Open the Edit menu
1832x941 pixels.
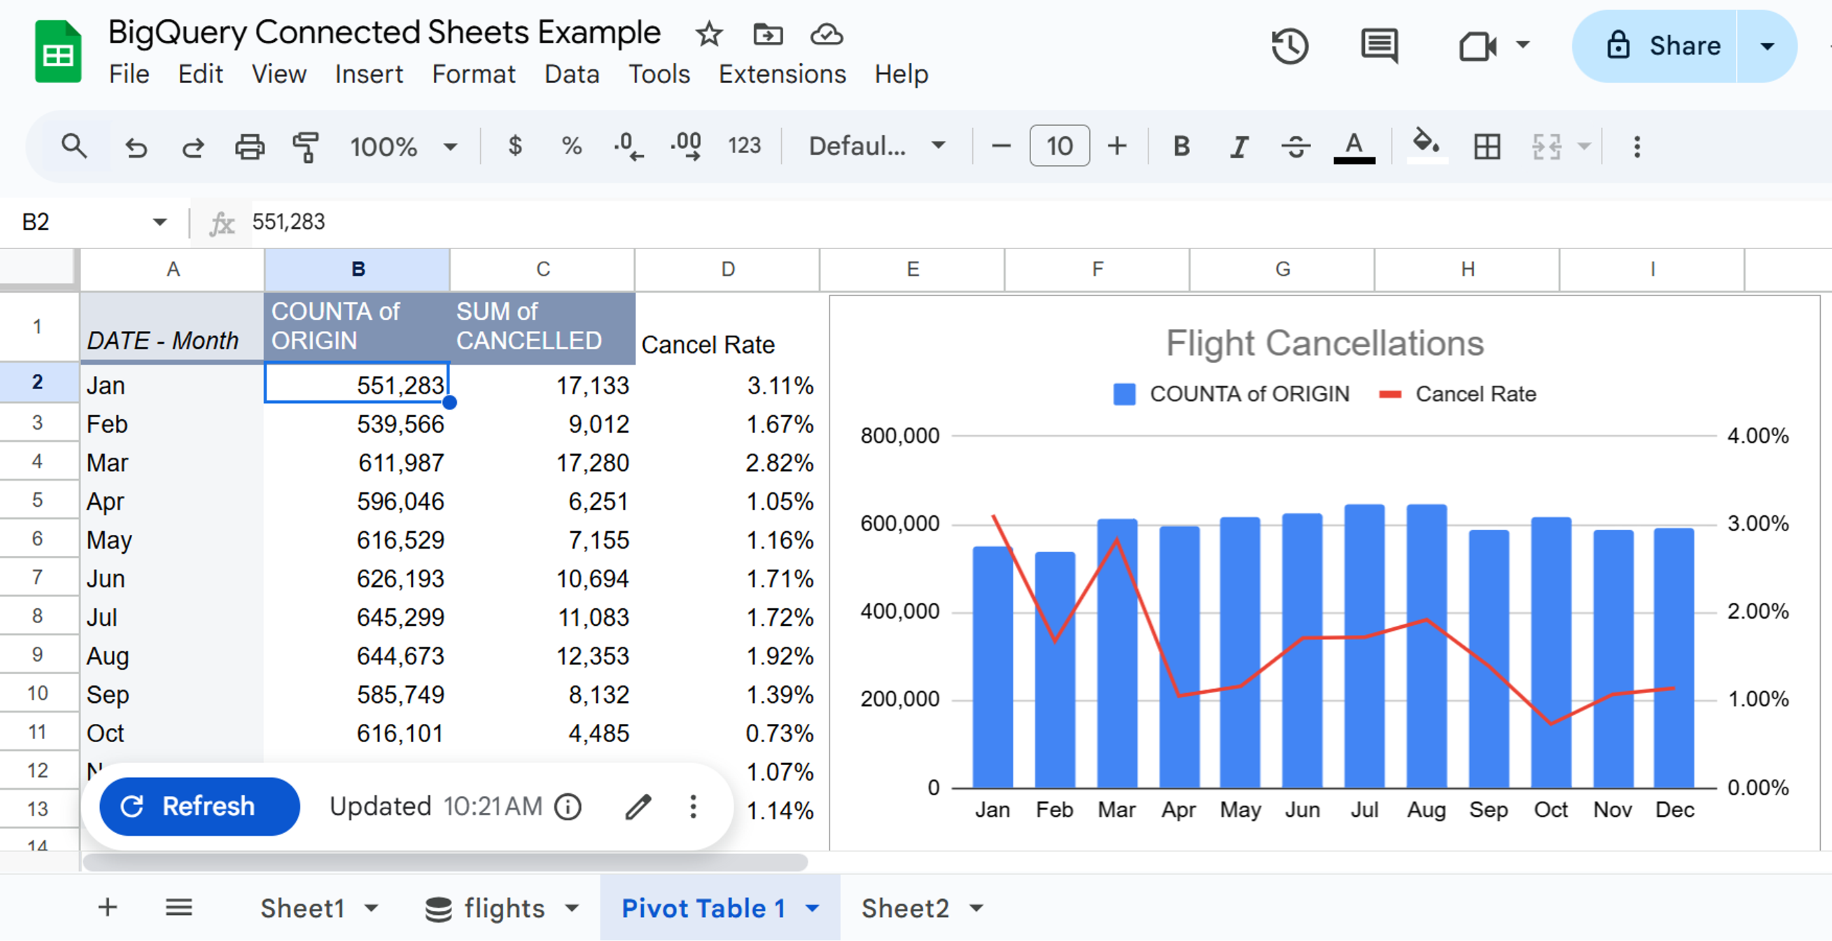coord(200,74)
